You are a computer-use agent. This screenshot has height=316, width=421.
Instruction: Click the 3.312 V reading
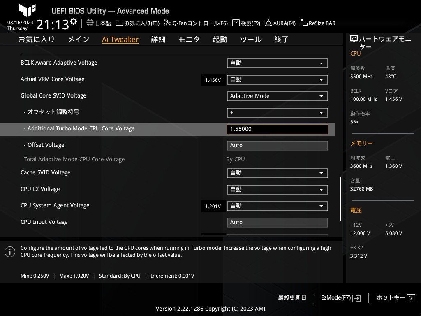pos(359,256)
